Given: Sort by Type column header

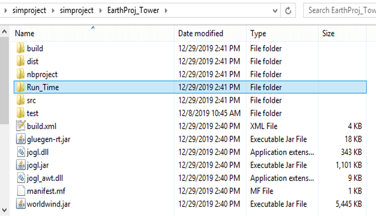Looking at the screenshot, I should click(258, 34).
